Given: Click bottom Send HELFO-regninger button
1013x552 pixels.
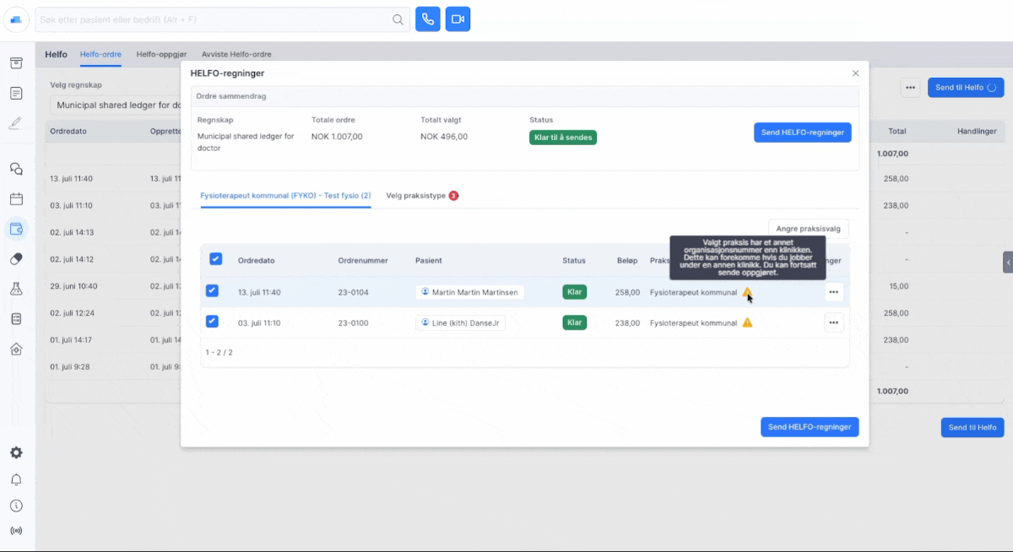Looking at the screenshot, I should click(810, 427).
